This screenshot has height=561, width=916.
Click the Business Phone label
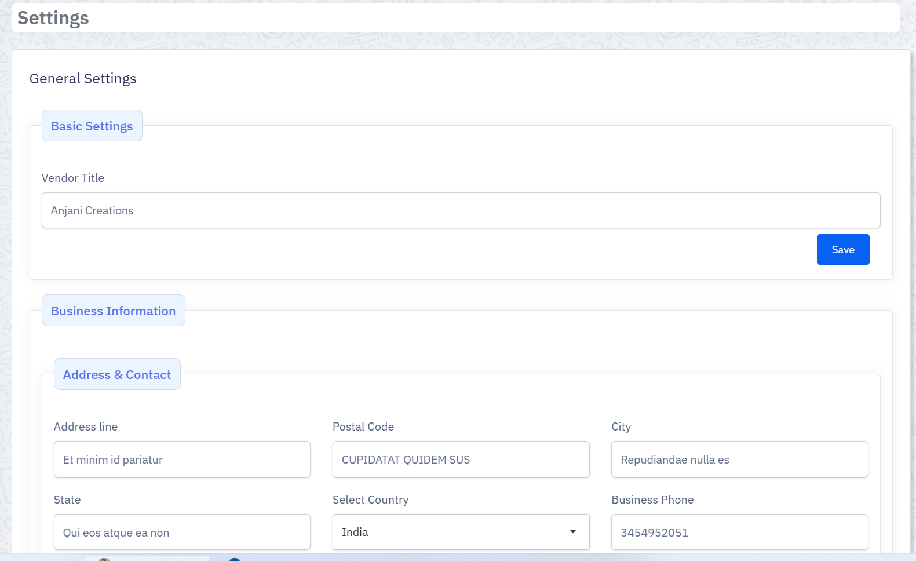tap(652, 500)
